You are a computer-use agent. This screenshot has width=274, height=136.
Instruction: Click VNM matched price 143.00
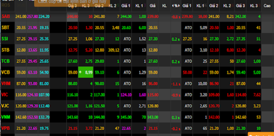point(153,117)
